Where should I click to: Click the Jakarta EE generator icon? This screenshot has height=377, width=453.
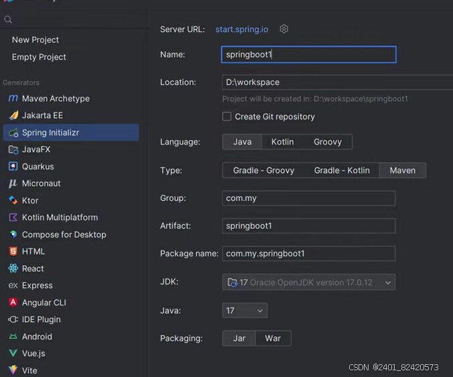(13, 115)
